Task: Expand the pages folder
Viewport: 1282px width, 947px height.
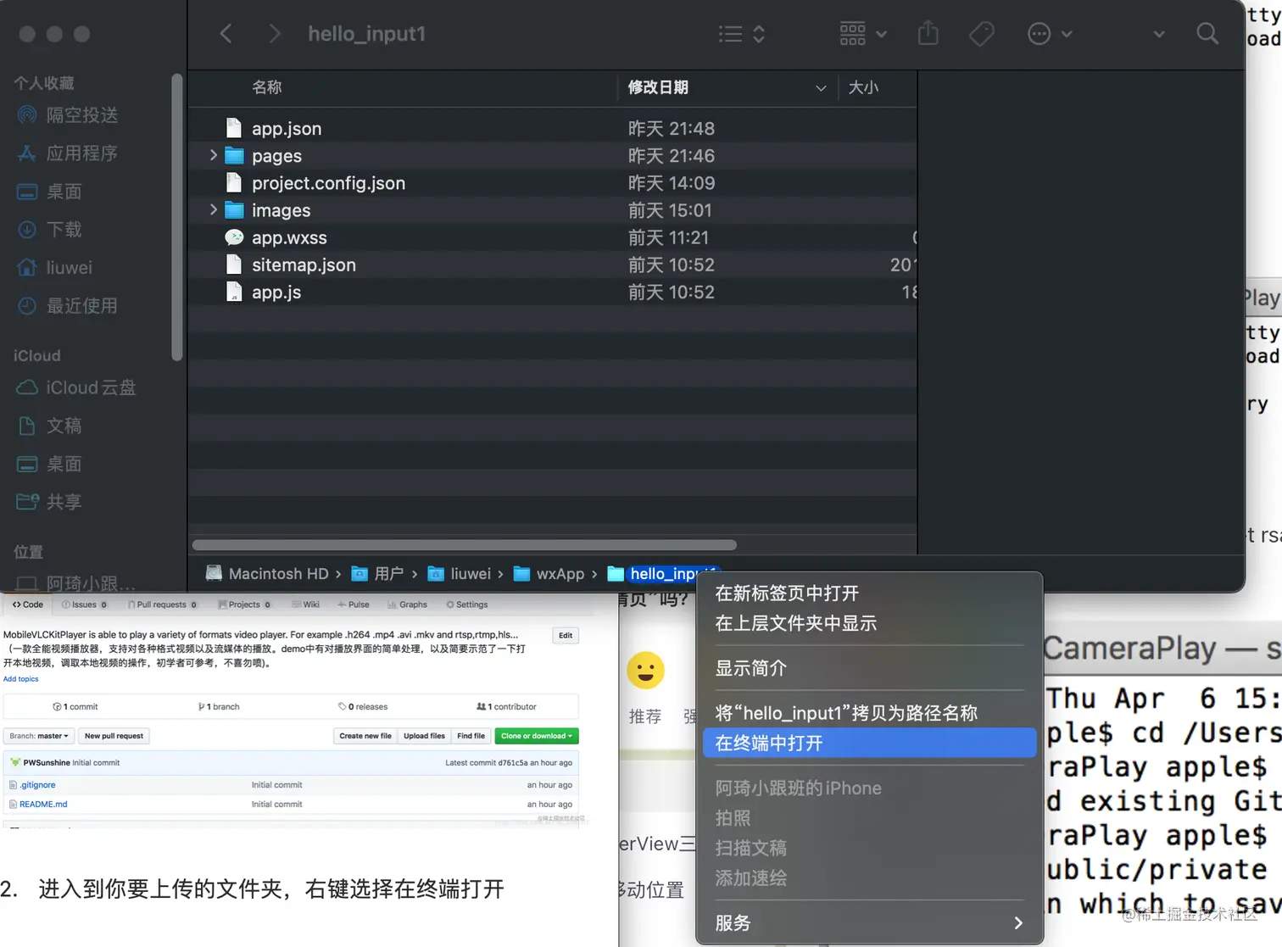Action: pyautogui.click(x=214, y=156)
